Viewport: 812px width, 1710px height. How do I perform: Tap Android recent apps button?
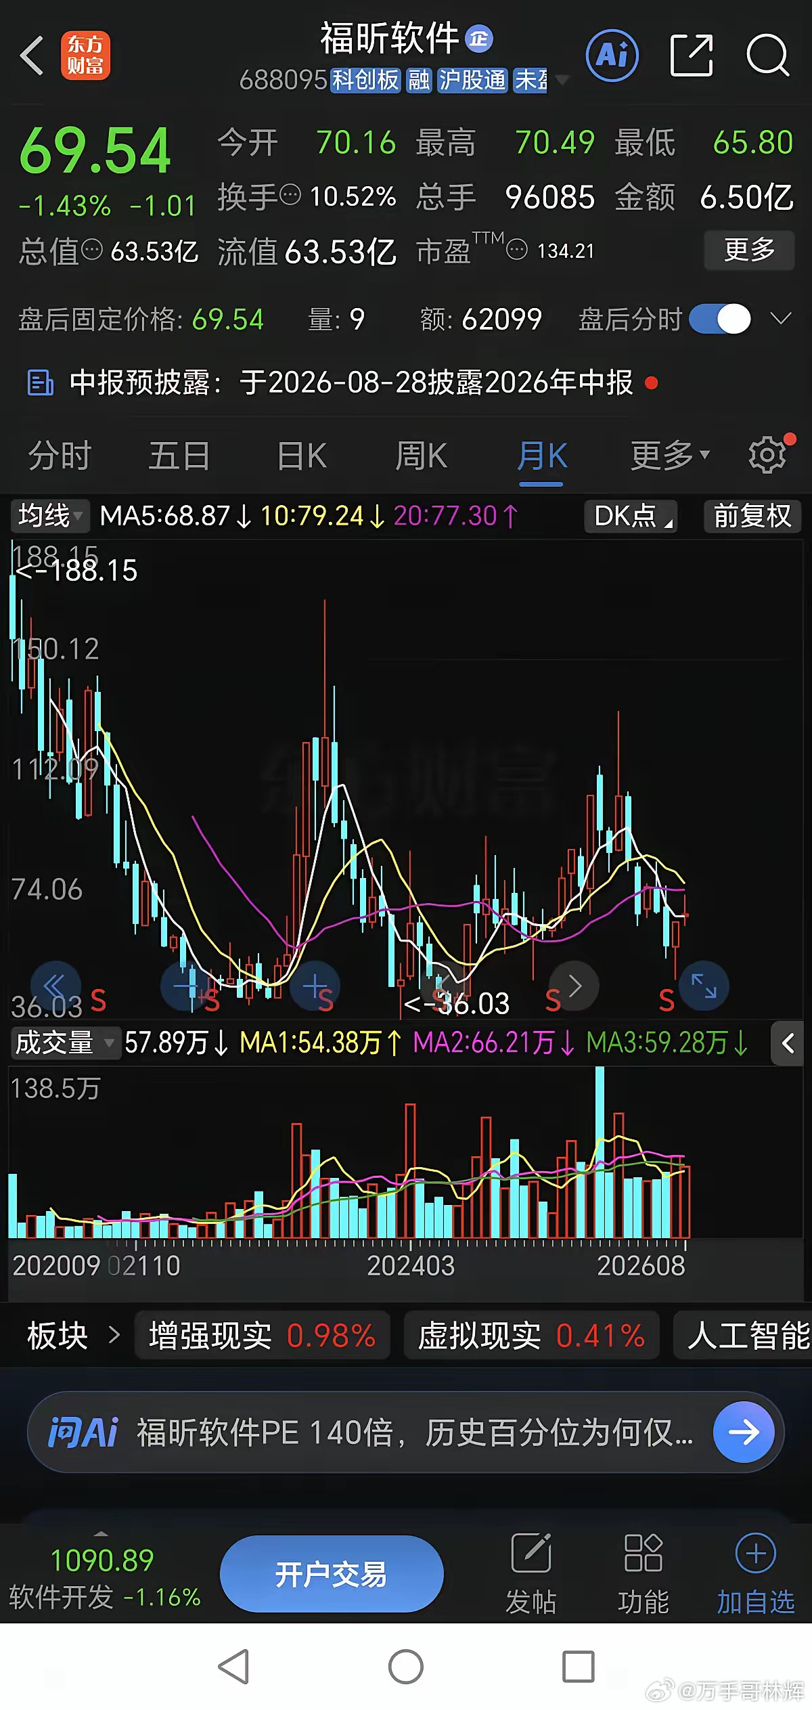click(x=579, y=1666)
